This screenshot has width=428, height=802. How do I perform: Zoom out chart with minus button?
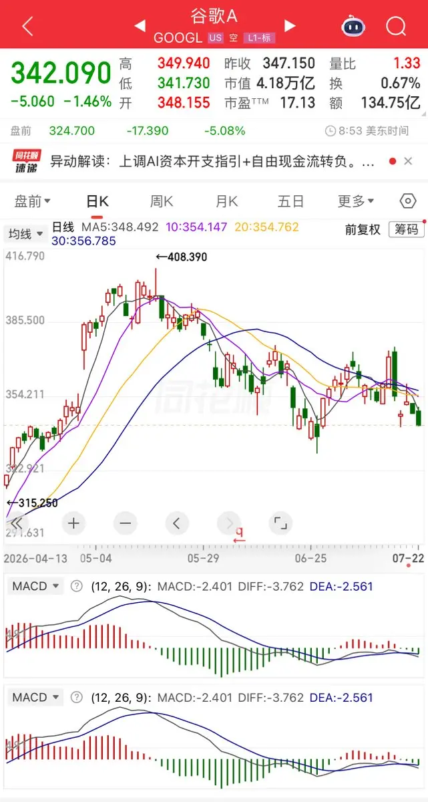click(125, 523)
